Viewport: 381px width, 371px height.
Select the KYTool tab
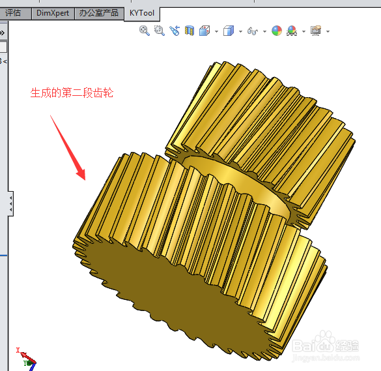[x=142, y=13]
